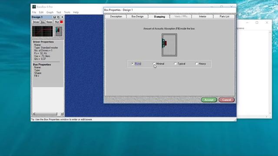Click the small box preview thumbnail in Design 1
The width and height of the screenshot is (278, 156).
[x=59, y=32]
